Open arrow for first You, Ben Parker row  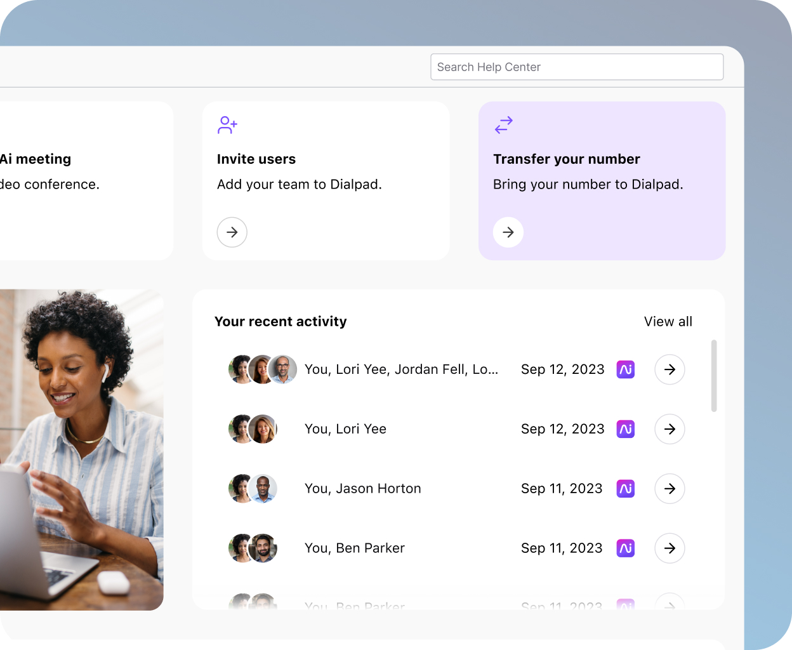point(670,548)
